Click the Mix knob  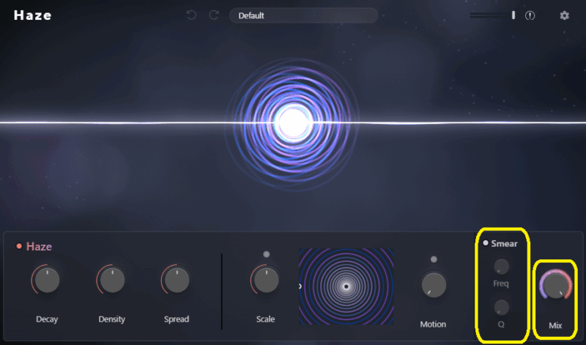pos(555,286)
